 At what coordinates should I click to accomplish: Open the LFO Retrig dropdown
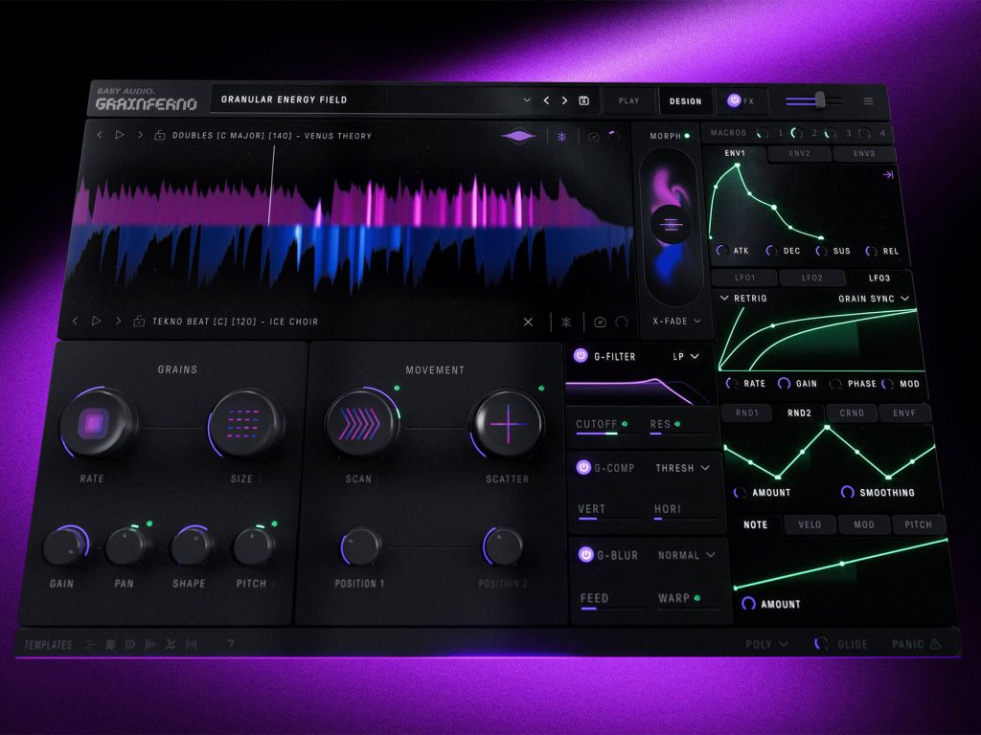coord(743,299)
